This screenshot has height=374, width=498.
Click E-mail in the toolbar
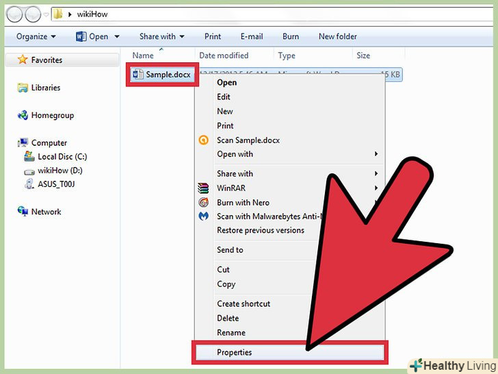[252, 36]
